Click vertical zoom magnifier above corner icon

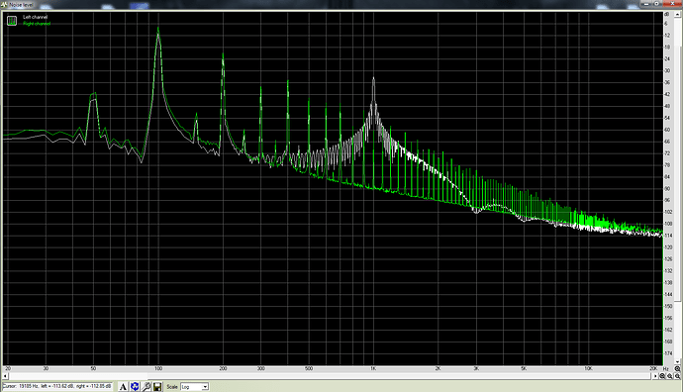(x=678, y=369)
